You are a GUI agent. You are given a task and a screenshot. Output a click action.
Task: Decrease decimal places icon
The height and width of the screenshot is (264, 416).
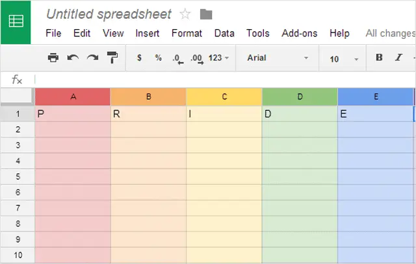coord(177,58)
